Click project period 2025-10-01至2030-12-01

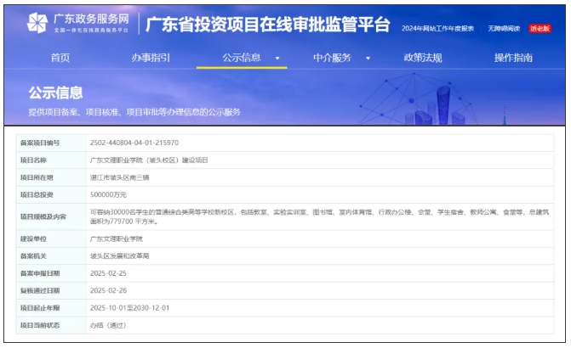[129, 308]
